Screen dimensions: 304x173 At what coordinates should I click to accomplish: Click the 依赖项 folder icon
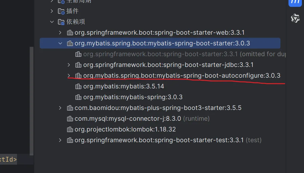coord(61,22)
